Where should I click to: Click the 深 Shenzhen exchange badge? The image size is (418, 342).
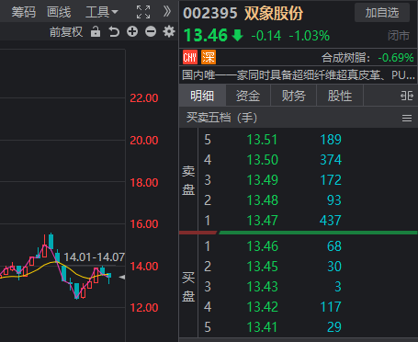(209, 57)
